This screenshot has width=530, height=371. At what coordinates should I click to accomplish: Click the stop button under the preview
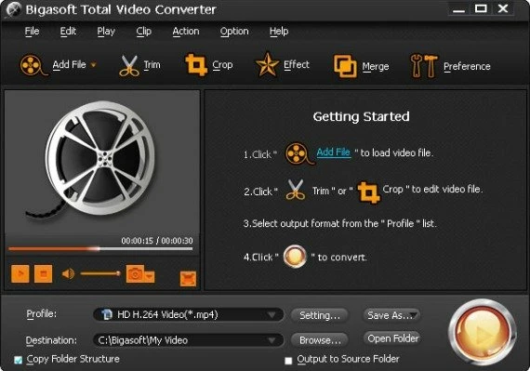[x=44, y=273]
